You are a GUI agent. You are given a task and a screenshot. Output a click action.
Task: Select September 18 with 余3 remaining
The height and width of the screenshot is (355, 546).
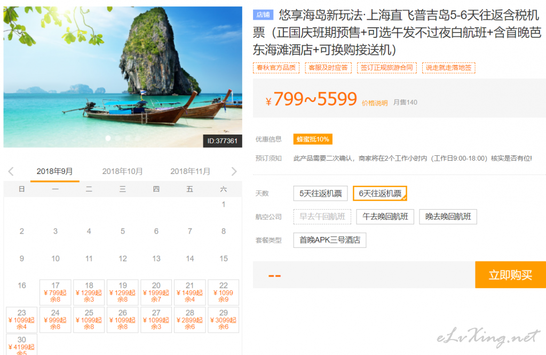(x=89, y=293)
